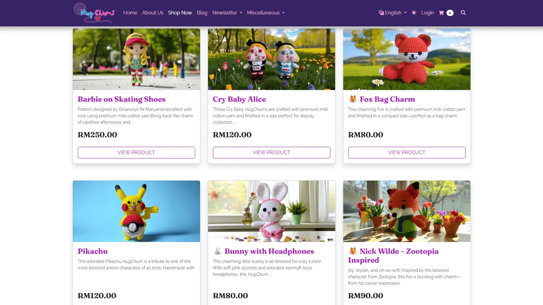543x305 pixels.
Task: Click the translate icon beside English
Action: 381,13
